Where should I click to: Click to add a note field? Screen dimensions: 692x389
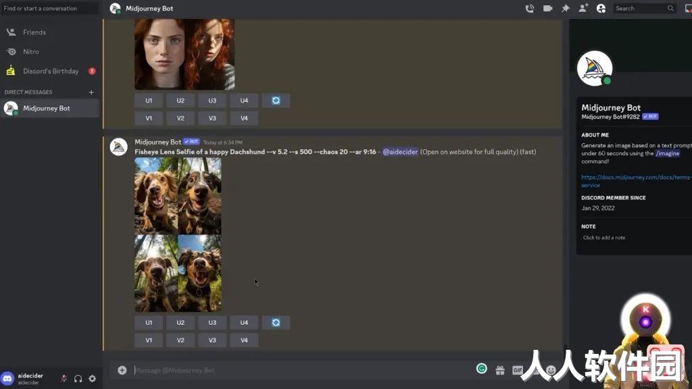(x=603, y=238)
